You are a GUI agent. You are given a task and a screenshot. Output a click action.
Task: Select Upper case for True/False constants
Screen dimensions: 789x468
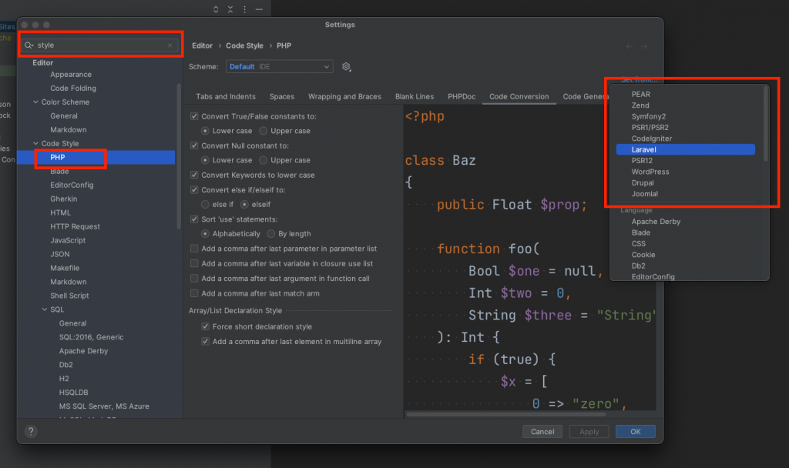click(264, 131)
